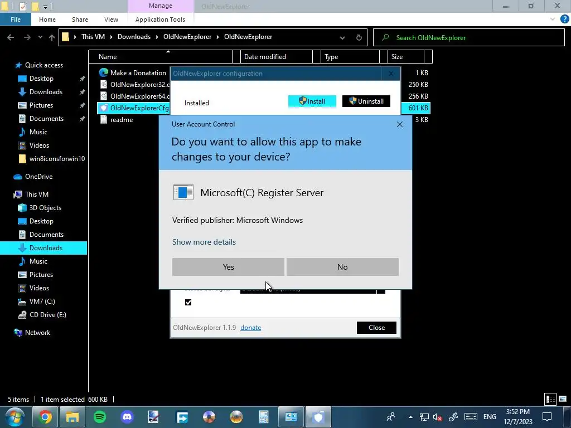Viewport: 571px width, 428px height.
Task: Open the donate link in OldNewExplorer
Action: [x=250, y=328]
